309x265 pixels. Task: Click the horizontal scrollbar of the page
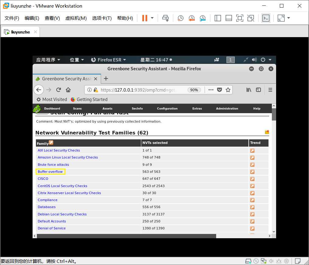(126, 236)
